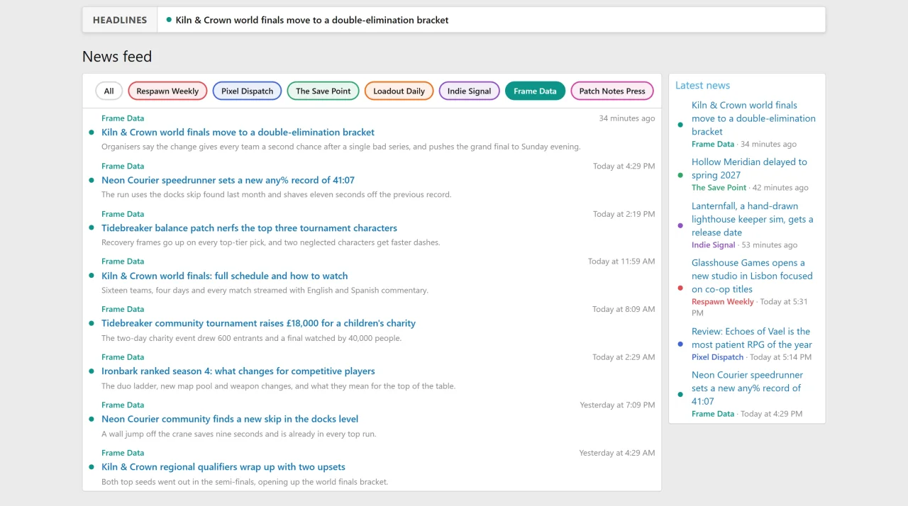Viewport: 908px width, 506px height.
Task: View the Ironbark ranked season 4 article
Action: (x=238, y=371)
